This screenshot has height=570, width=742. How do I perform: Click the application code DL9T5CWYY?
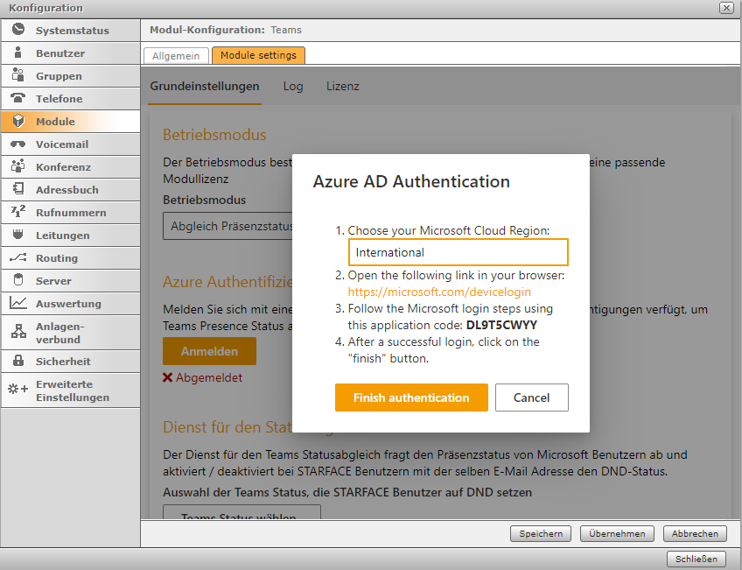pyautogui.click(x=501, y=325)
